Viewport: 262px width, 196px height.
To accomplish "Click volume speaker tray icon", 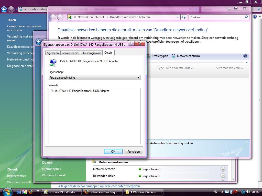I will click(x=248, y=192).
